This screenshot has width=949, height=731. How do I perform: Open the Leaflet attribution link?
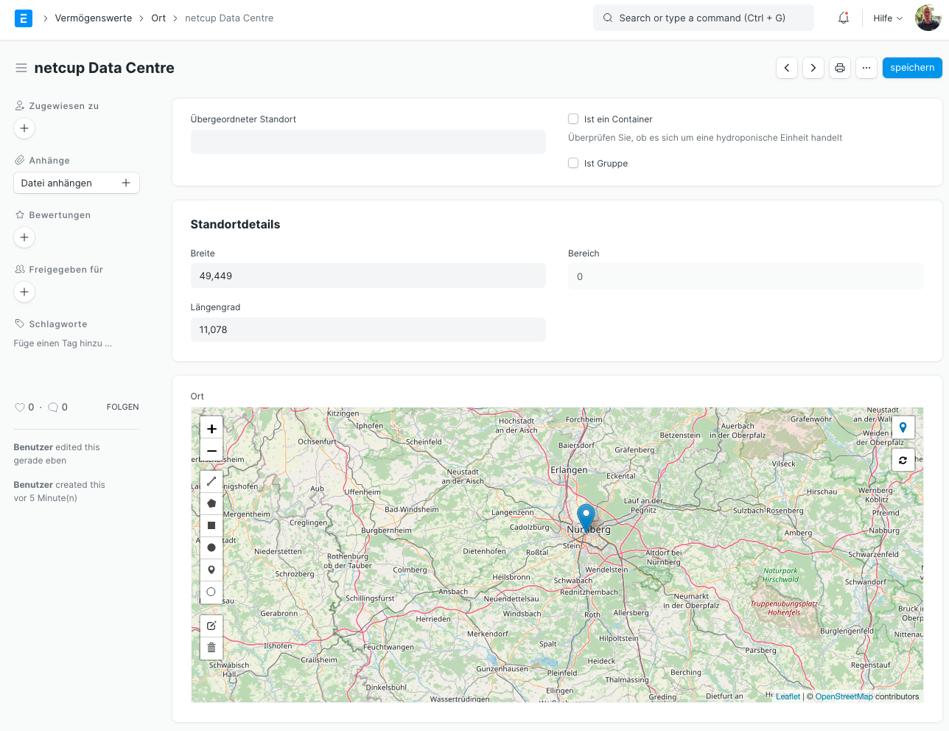[x=788, y=696]
